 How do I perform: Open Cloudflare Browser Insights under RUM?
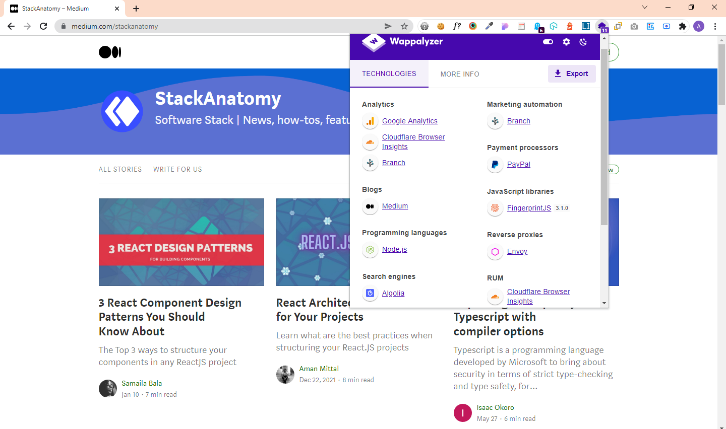tap(538, 296)
